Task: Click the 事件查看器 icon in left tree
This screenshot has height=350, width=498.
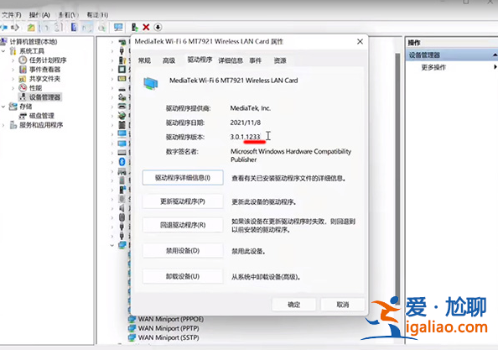Action: (x=23, y=70)
